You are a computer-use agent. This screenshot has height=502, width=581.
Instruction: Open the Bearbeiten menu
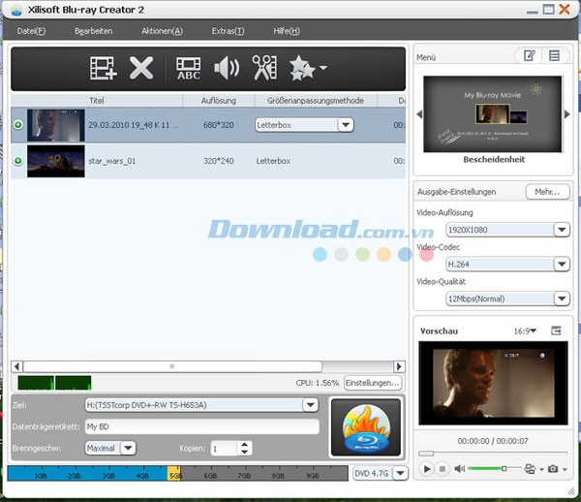tap(93, 31)
